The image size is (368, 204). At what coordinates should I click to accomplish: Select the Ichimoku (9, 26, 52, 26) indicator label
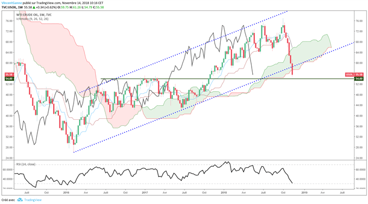coord(32,19)
